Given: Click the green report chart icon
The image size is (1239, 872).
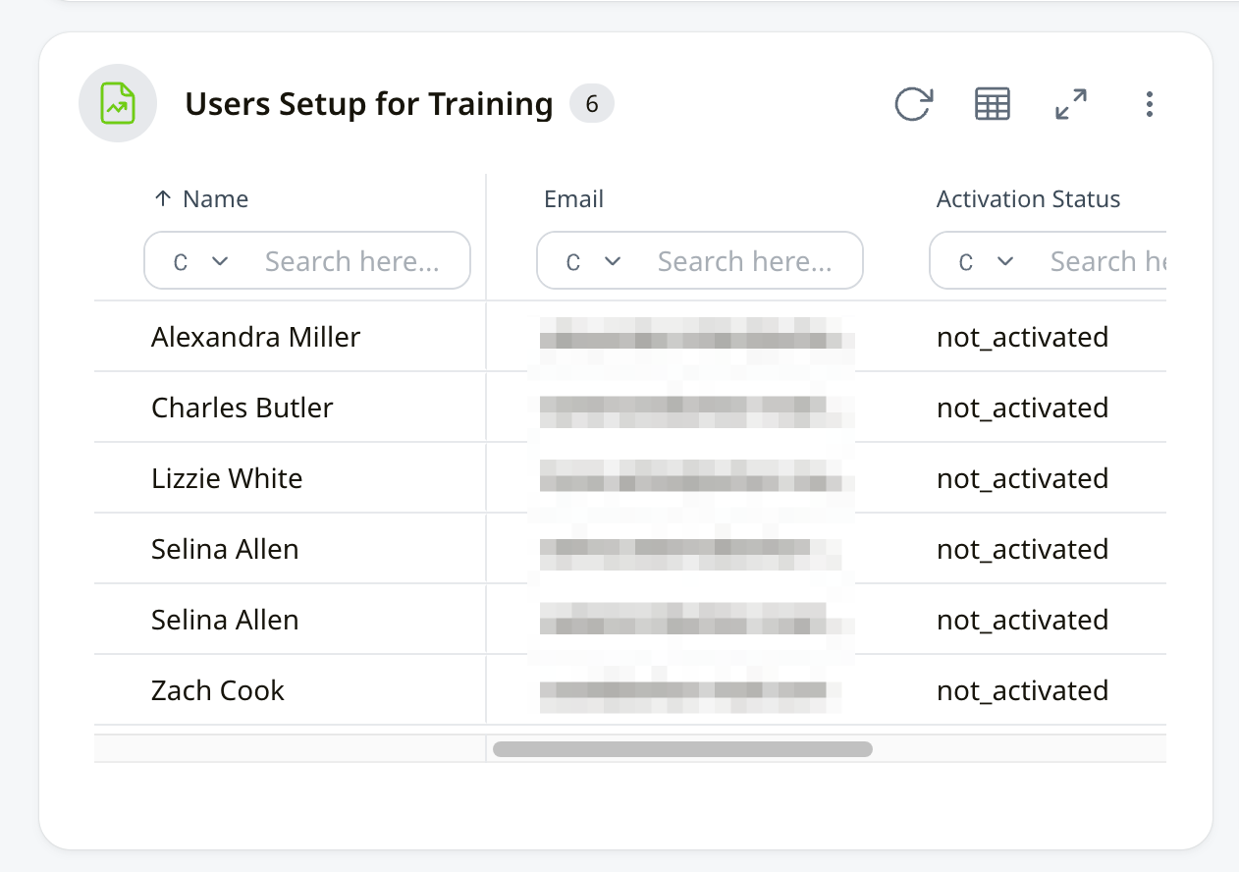Looking at the screenshot, I should click(x=118, y=103).
